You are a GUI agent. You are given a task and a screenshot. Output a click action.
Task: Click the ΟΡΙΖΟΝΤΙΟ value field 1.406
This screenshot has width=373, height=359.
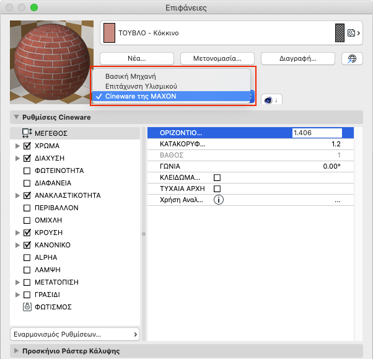click(317, 133)
